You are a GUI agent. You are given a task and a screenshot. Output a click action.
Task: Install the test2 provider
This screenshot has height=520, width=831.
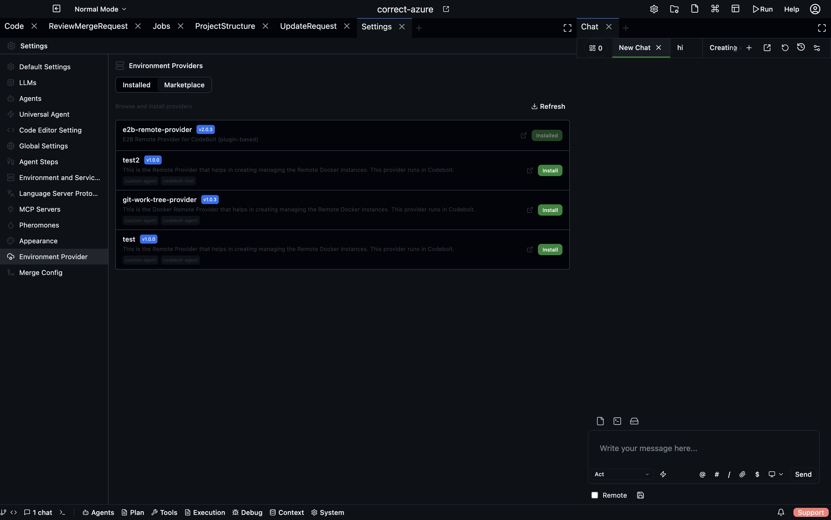click(x=550, y=171)
